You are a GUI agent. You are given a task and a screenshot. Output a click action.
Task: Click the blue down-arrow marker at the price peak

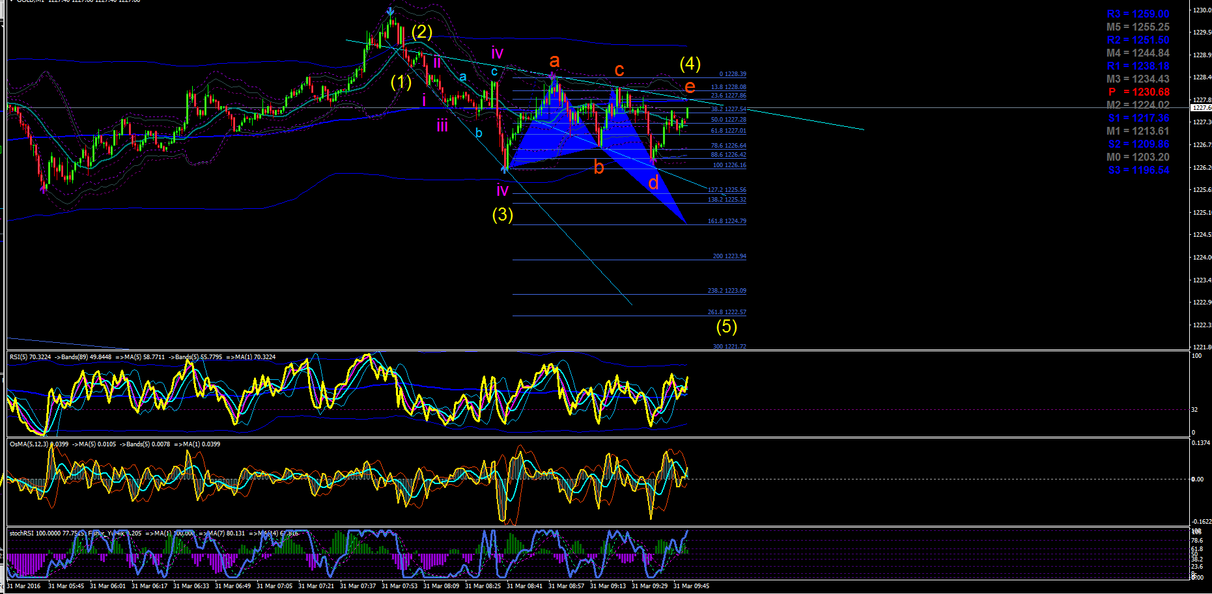tap(389, 11)
